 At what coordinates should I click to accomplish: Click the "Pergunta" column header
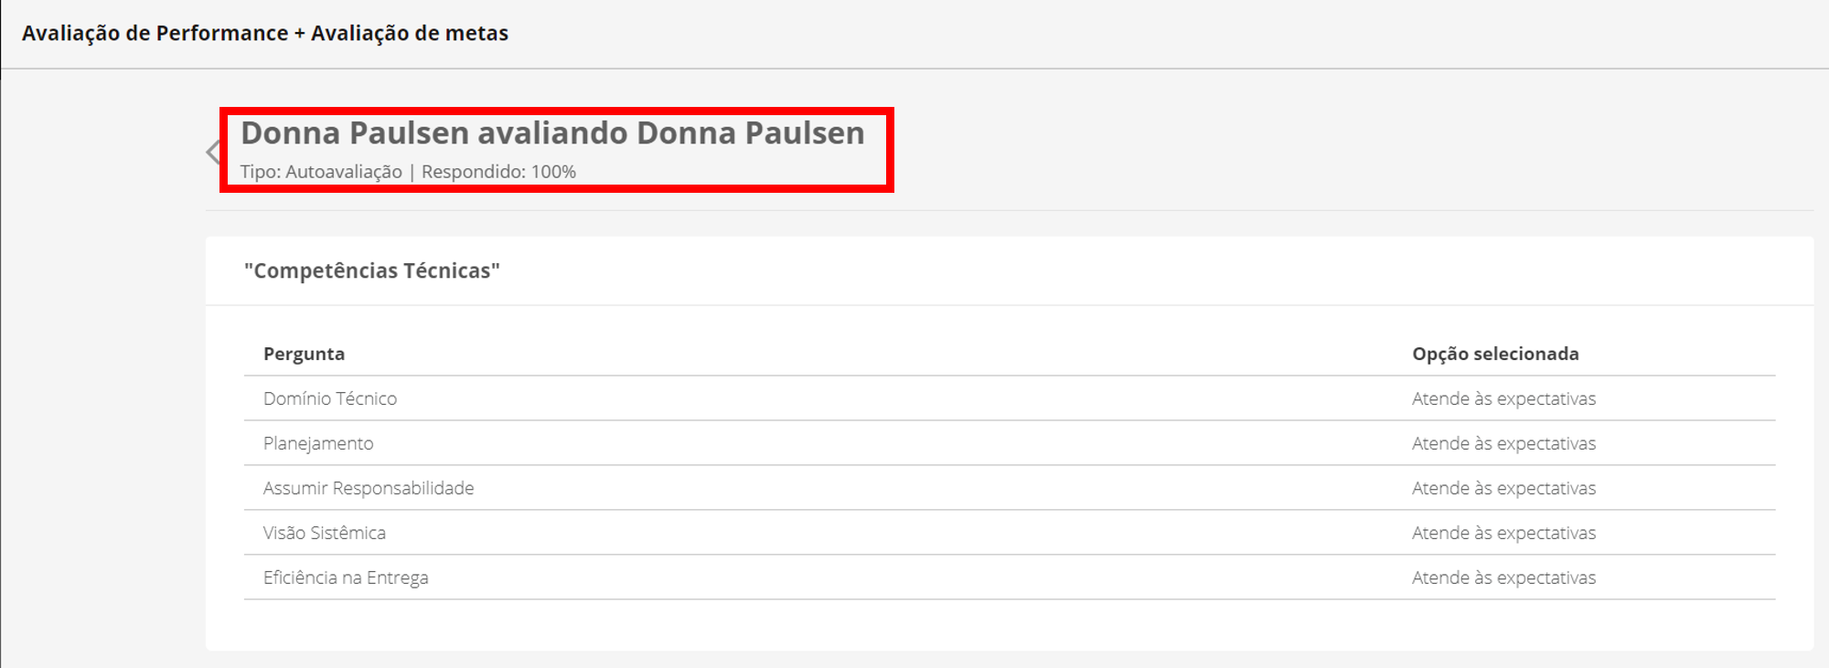click(x=304, y=355)
